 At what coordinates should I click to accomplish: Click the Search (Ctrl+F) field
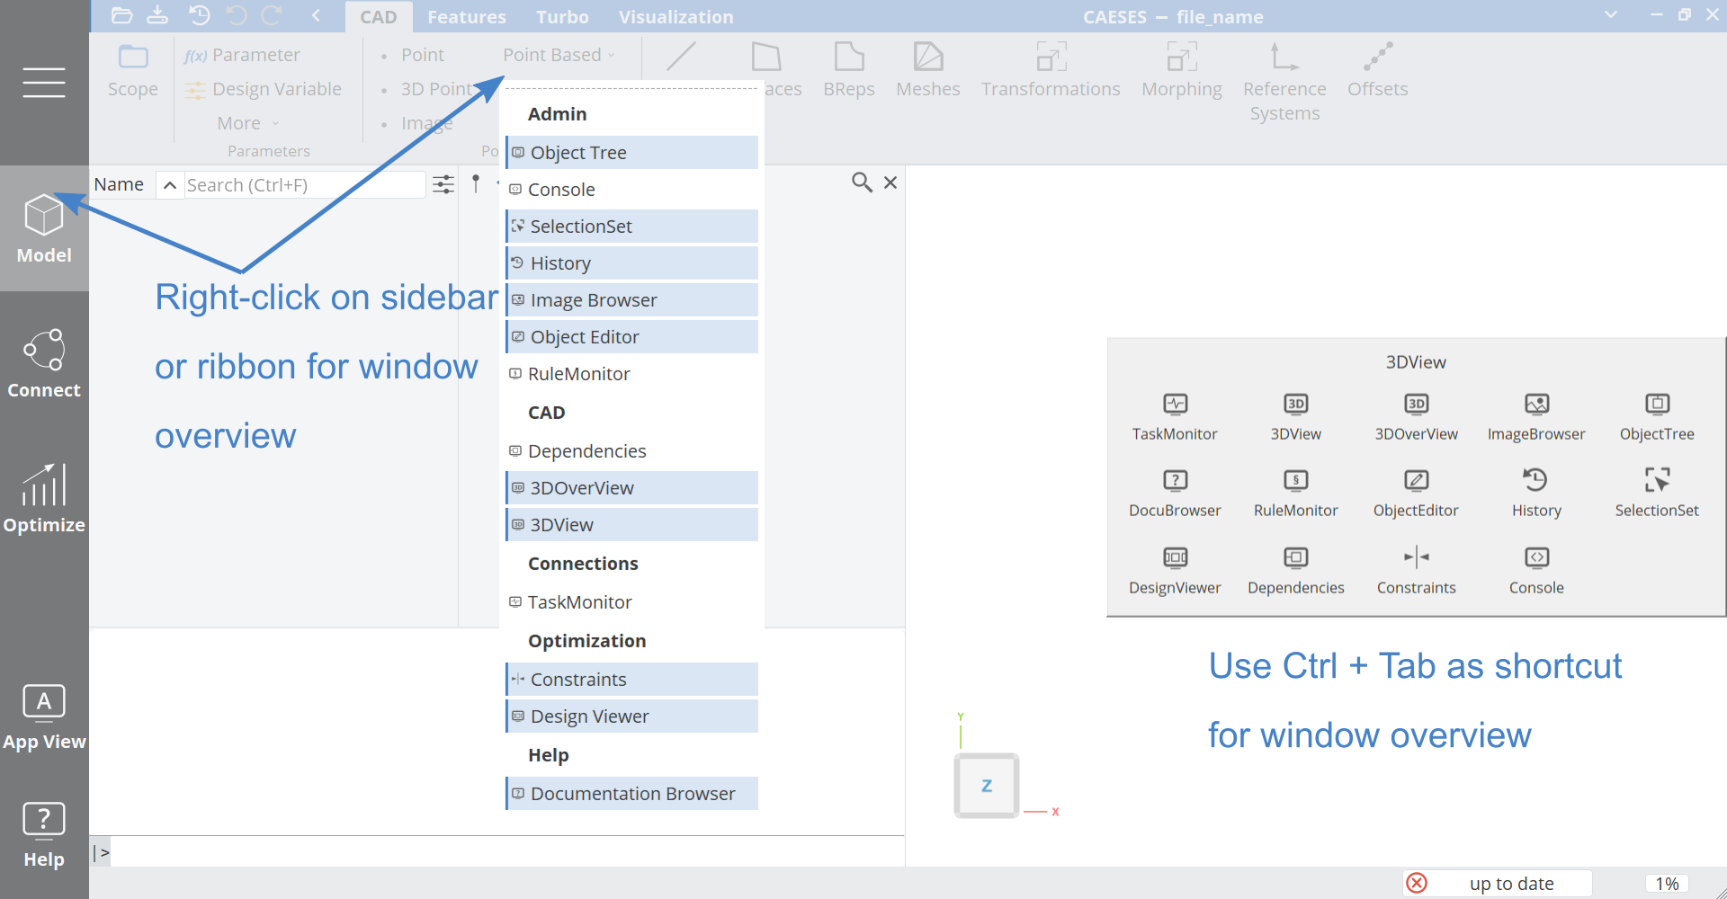(304, 184)
